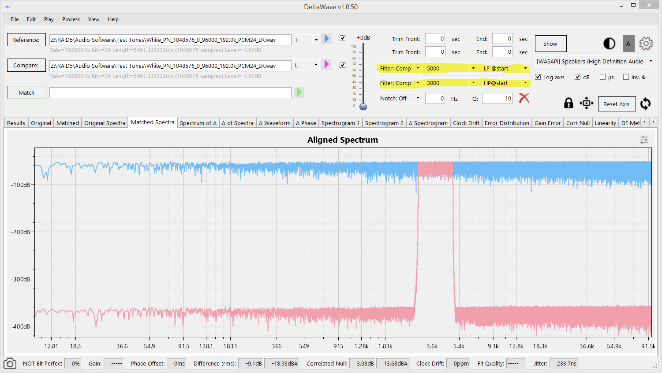Expand the 3000 frequency dropdown
Image resolution: width=662 pixels, height=373 pixels.
coord(473,83)
